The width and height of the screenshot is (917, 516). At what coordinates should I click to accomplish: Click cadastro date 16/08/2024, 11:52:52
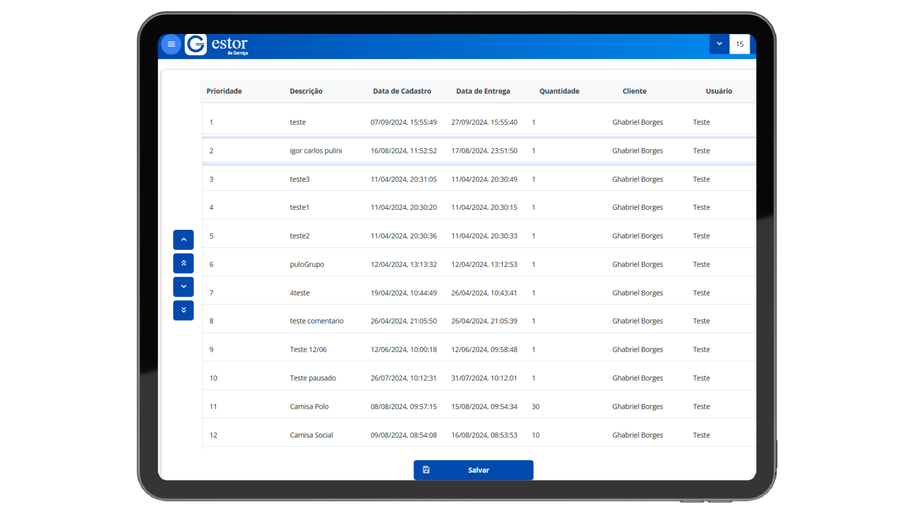404,151
